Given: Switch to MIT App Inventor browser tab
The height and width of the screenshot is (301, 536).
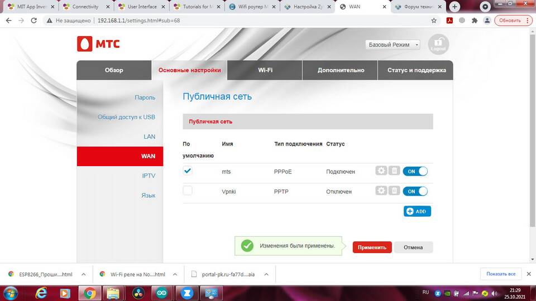Looking at the screenshot, I should pos(31,7).
